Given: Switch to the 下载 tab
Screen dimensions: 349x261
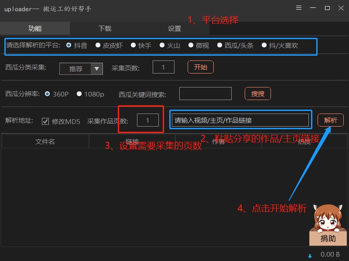Looking at the screenshot, I should 105,28.
